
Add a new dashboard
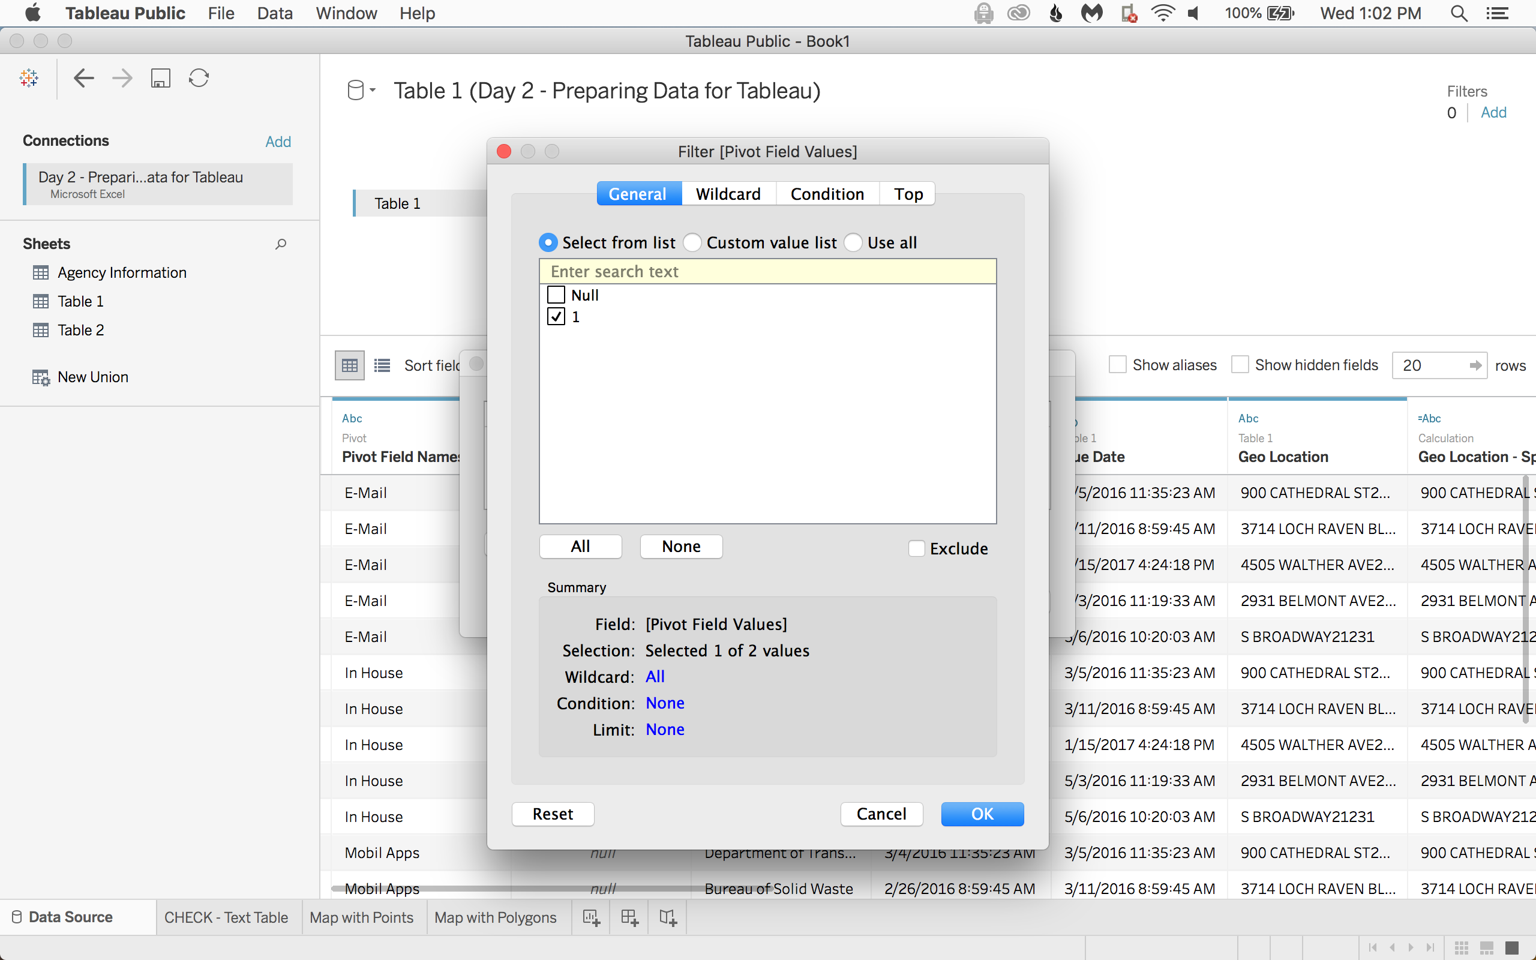tap(629, 917)
